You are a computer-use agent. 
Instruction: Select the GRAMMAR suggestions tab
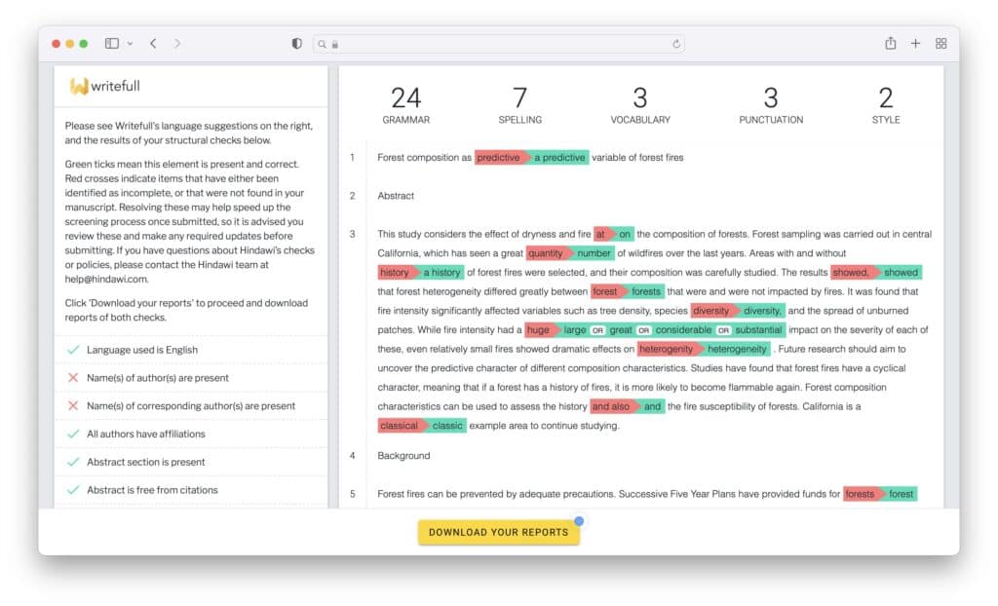click(406, 105)
